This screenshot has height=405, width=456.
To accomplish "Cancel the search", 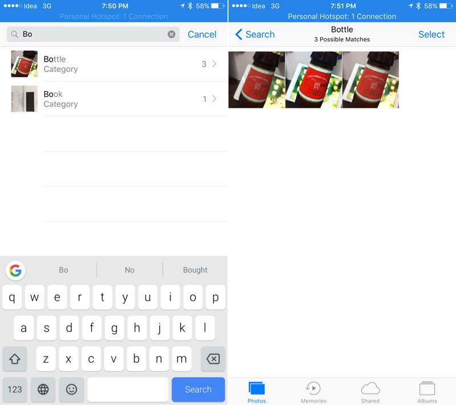I will click(202, 34).
